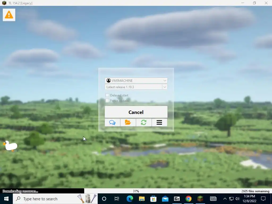Close the TL launcher window

click(266, 3)
